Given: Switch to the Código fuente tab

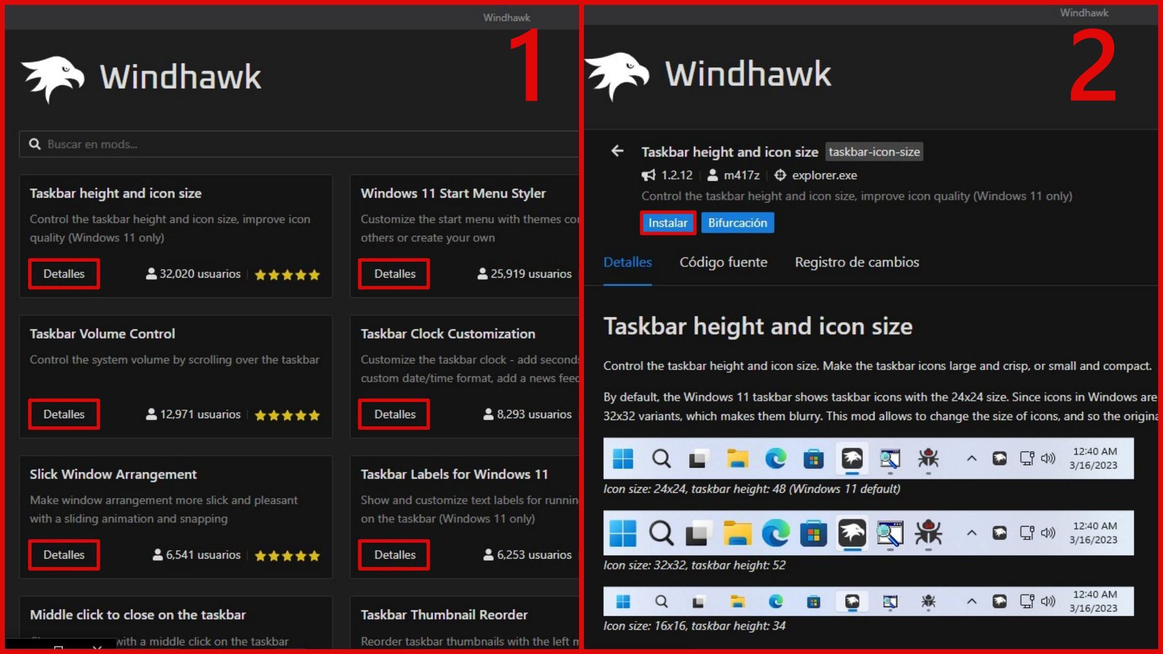Looking at the screenshot, I should 723,262.
